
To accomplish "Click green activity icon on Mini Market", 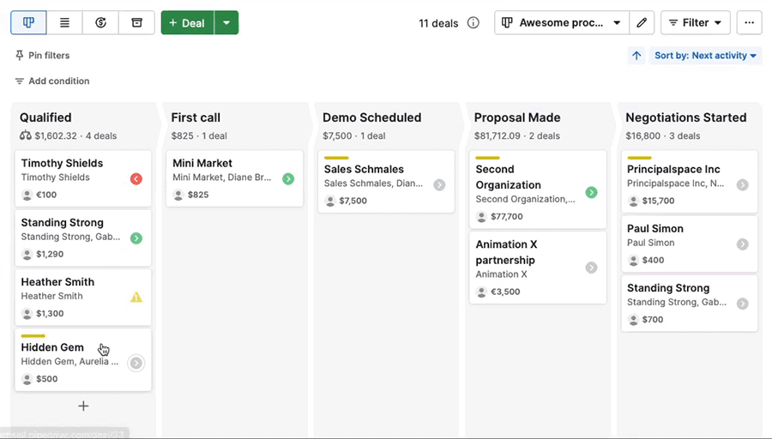I will pos(288,179).
